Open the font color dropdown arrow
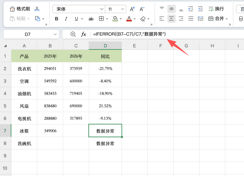 [135, 19]
